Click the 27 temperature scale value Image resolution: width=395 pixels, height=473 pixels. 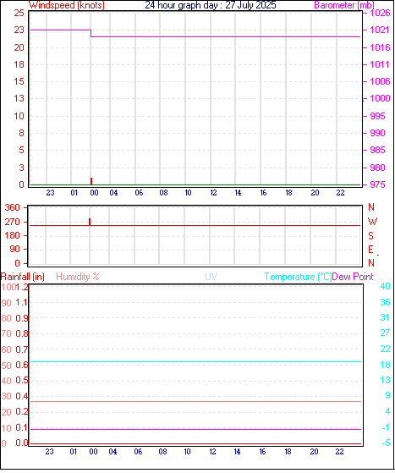(x=385, y=333)
